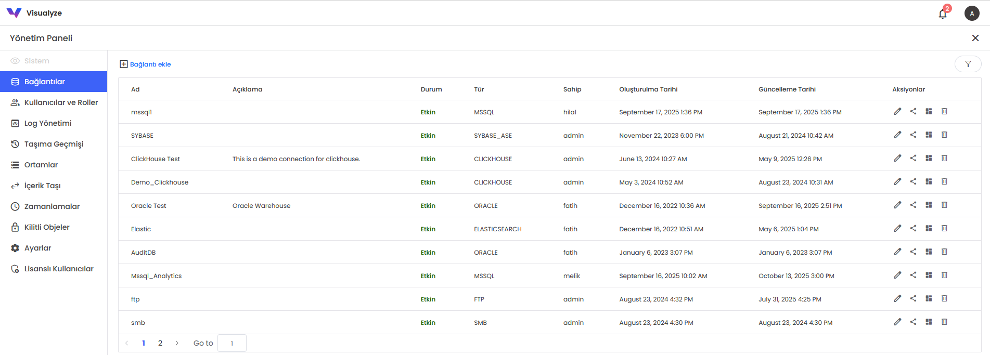Click the Go to page input field
990x355 pixels.
point(232,343)
